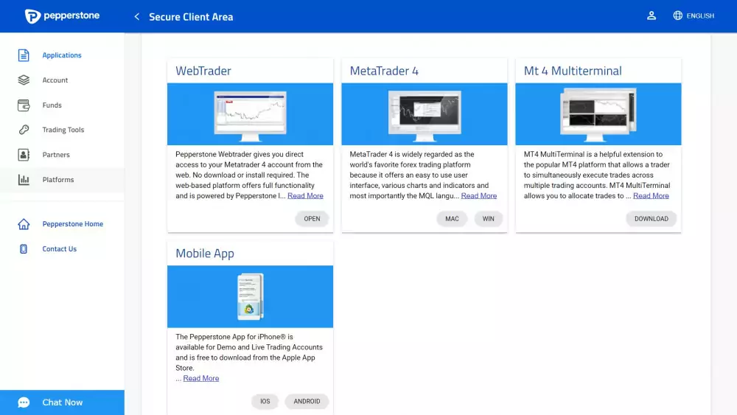This screenshot has height=415, width=737.
Task: Open Read More in the Mobile App card
Action: [200, 378]
